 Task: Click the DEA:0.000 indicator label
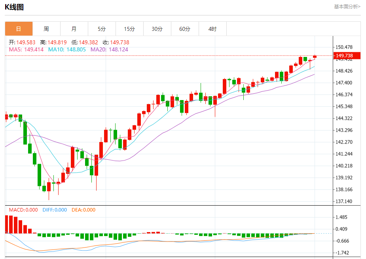point(83,210)
